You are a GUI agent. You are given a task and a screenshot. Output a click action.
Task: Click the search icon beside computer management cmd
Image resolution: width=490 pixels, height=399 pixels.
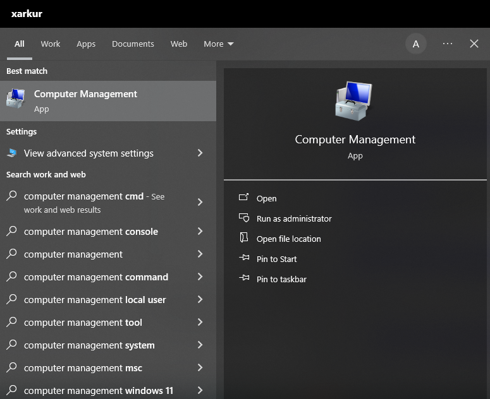coord(11,196)
